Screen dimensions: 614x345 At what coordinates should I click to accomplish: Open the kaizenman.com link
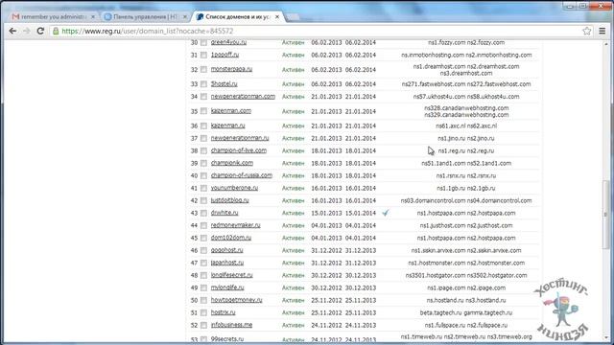click(x=231, y=111)
